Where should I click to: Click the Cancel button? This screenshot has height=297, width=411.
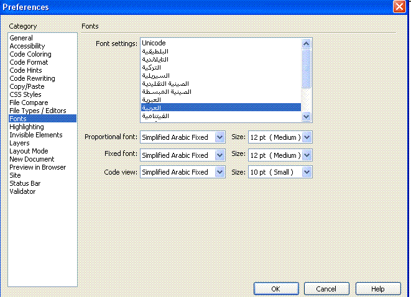(326, 289)
